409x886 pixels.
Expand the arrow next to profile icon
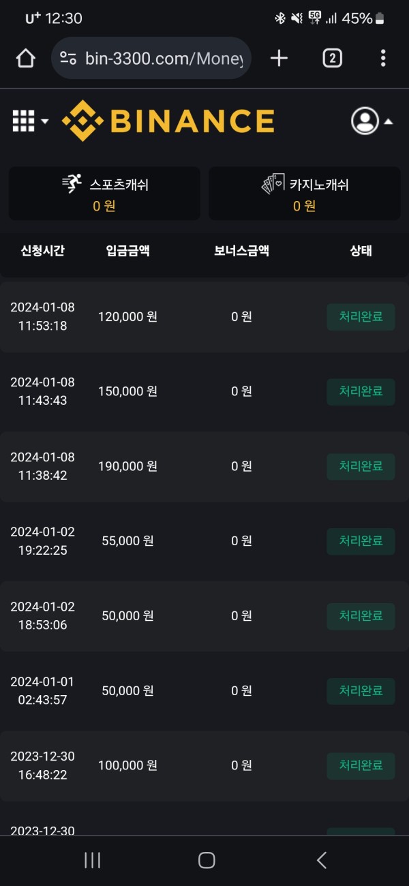pos(388,122)
